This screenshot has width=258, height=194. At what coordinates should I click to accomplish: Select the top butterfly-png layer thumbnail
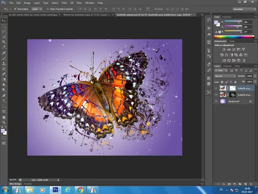point(223,88)
